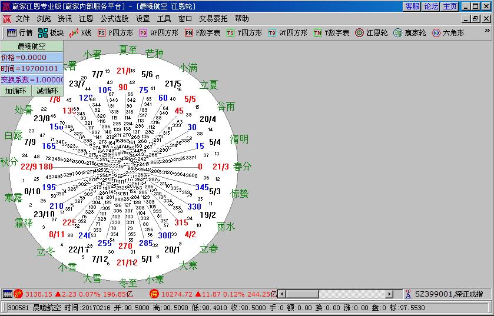
Task: Select the T四方形 time square tool
Action: pyautogui.click(x=244, y=33)
